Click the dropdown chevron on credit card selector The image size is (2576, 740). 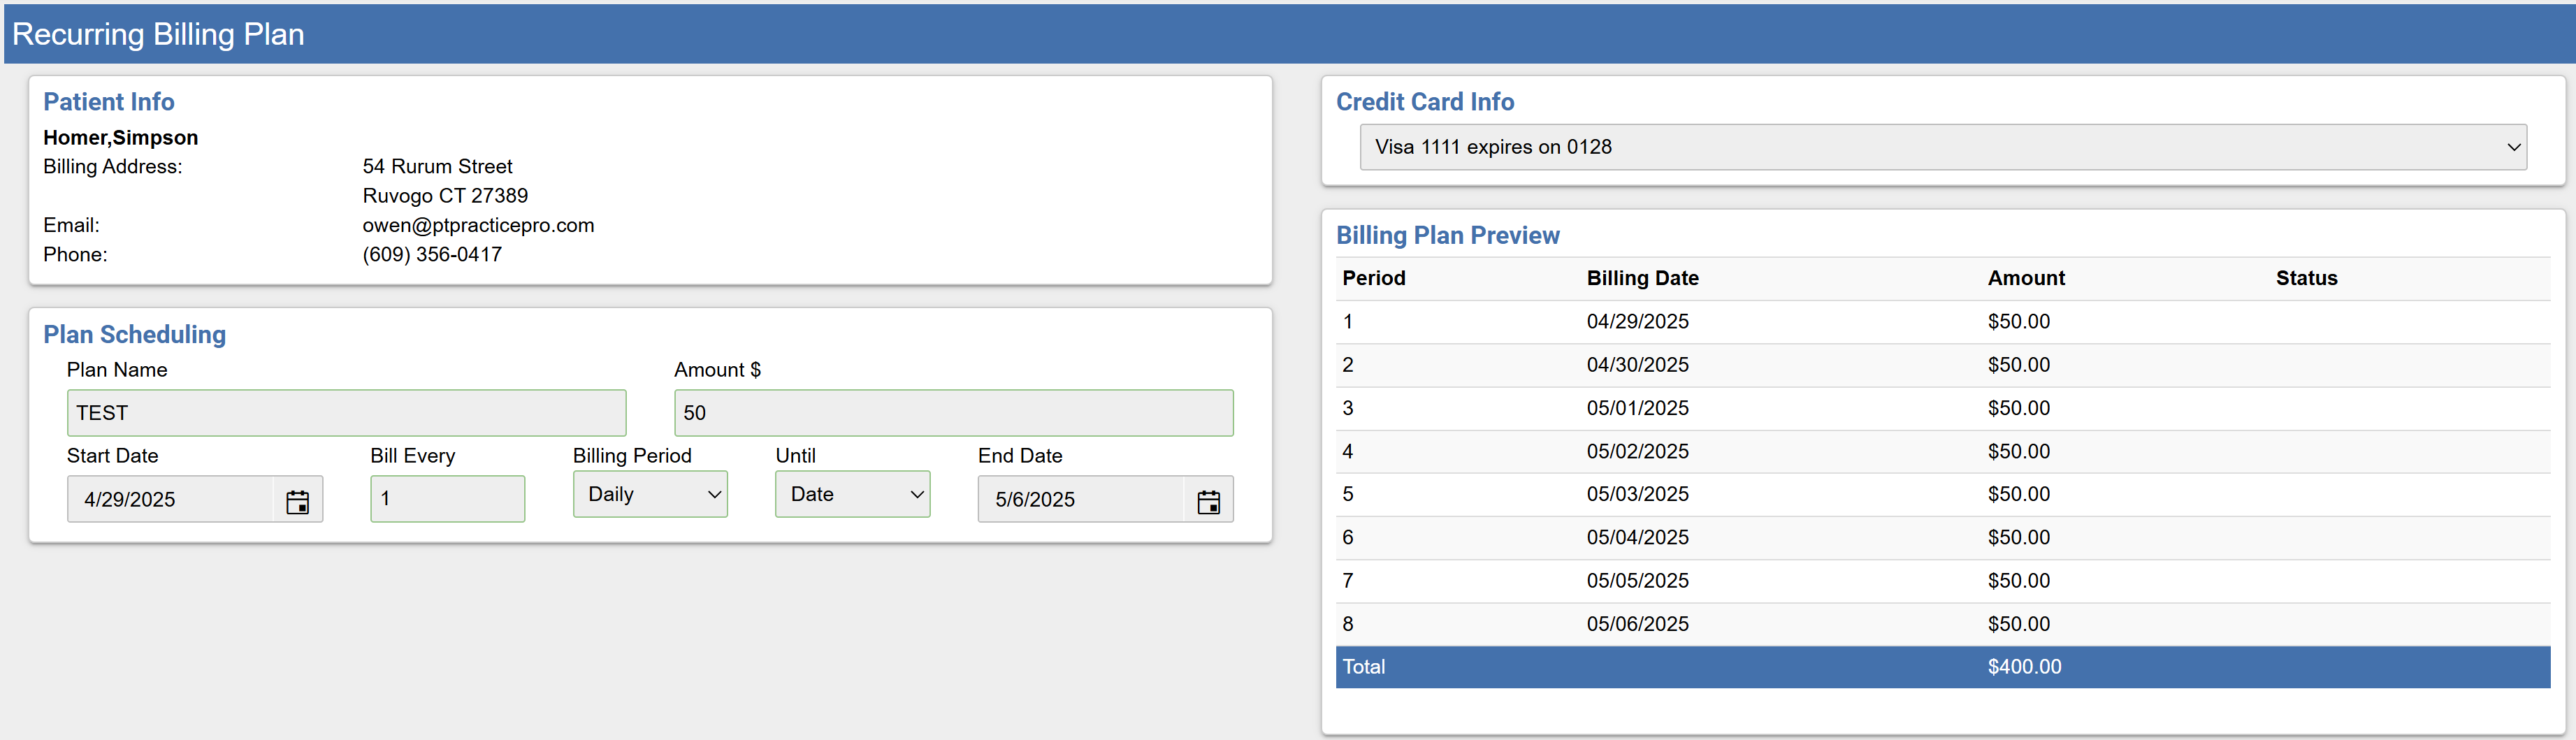coord(2516,146)
